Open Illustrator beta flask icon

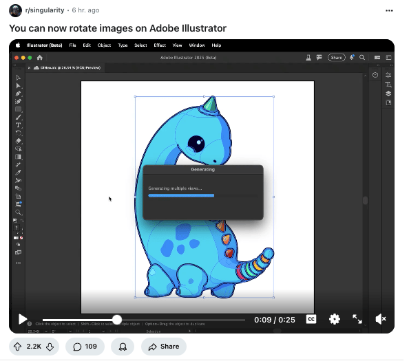[308, 58]
